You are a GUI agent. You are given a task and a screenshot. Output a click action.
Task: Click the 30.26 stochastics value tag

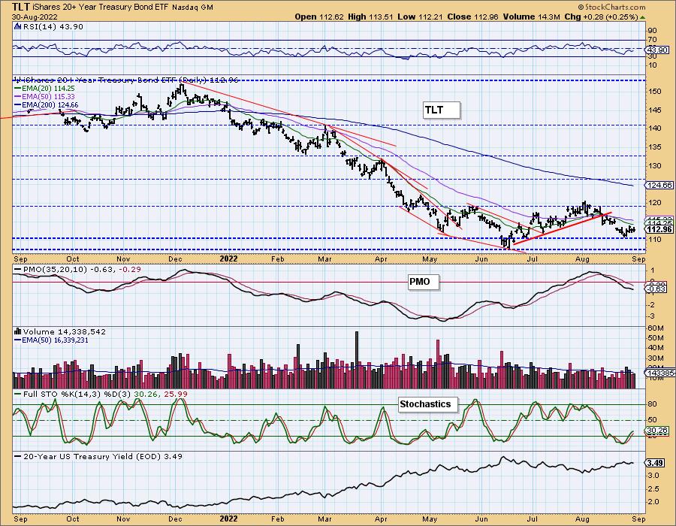(657, 431)
